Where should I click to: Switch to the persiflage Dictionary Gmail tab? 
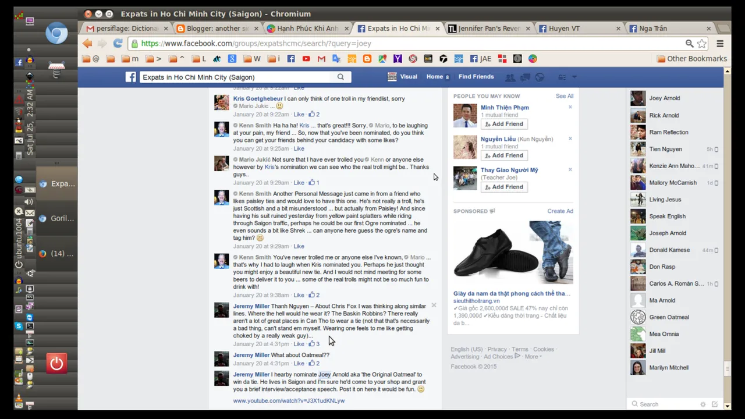tap(127, 29)
